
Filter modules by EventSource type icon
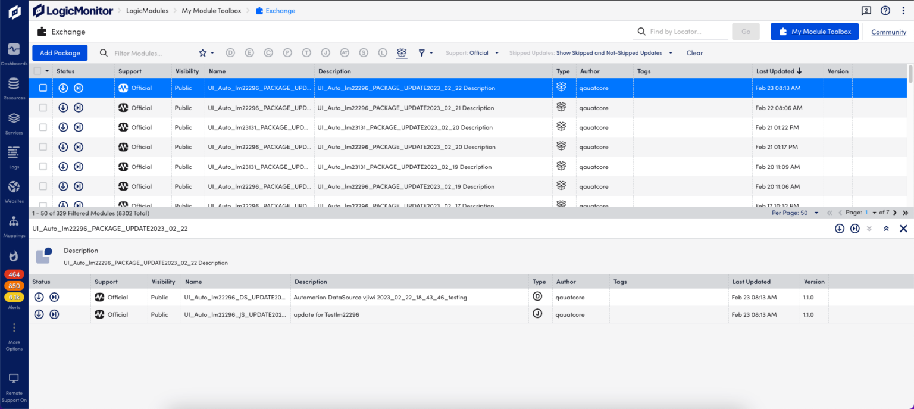[249, 52]
